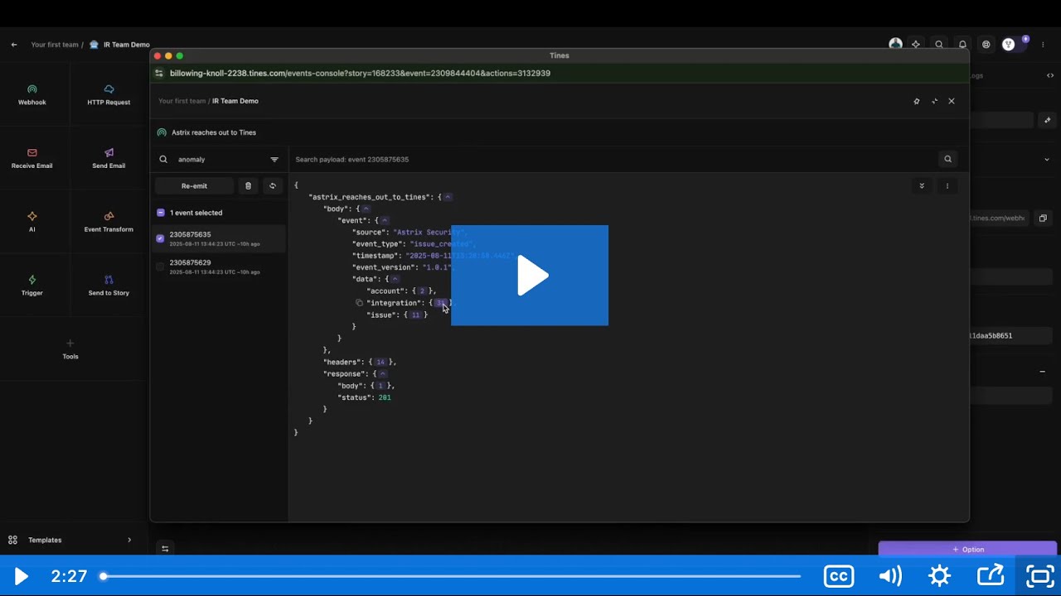1061x596 pixels.
Task: Toggle the change control branch switch
Action: tap(1011, 45)
